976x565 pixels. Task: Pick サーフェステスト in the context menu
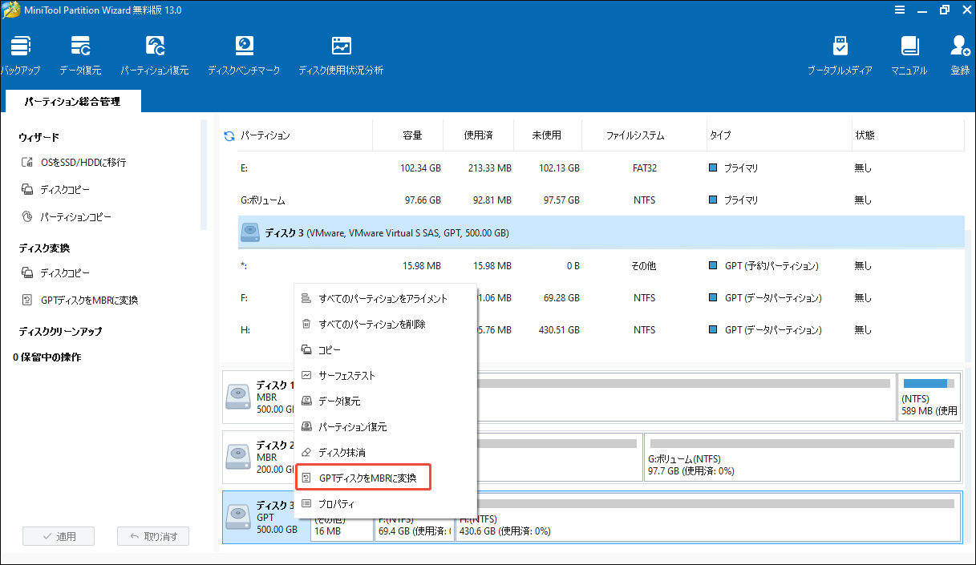point(346,376)
